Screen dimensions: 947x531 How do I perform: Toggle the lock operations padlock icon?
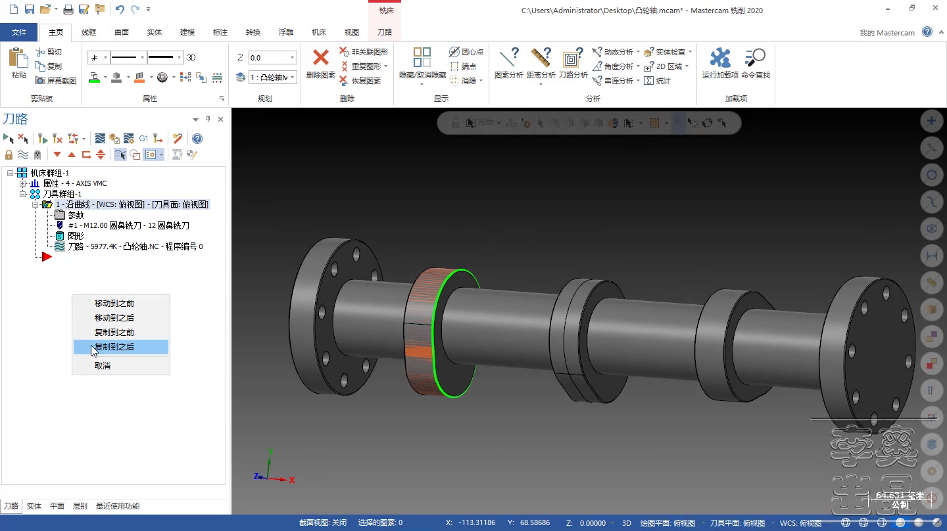click(x=9, y=154)
